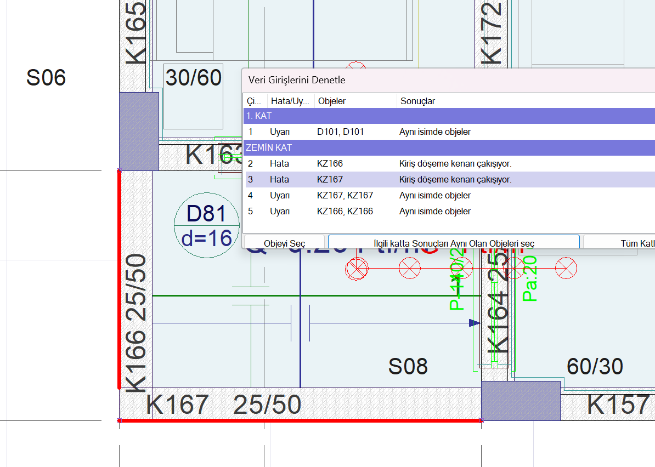Click the green "Pa:20" annotation

pos(530,279)
